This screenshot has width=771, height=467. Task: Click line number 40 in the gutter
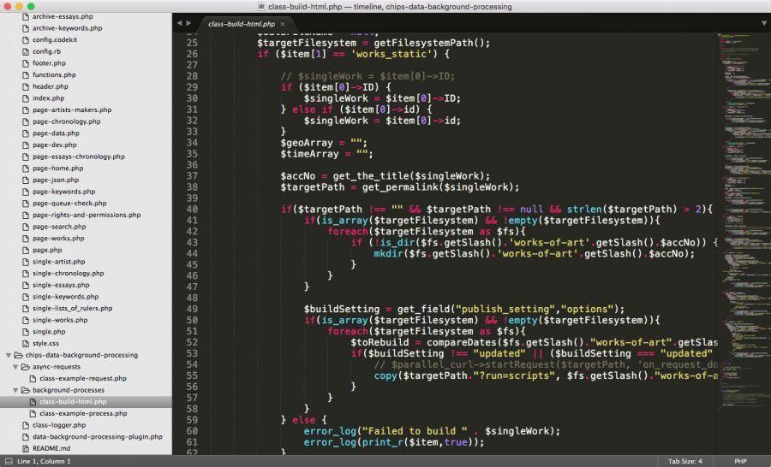tap(191, 209)
